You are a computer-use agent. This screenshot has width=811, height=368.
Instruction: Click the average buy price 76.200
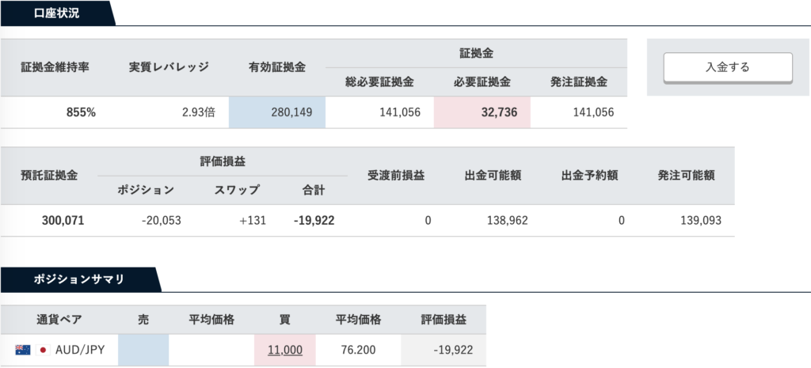[359, 350]
